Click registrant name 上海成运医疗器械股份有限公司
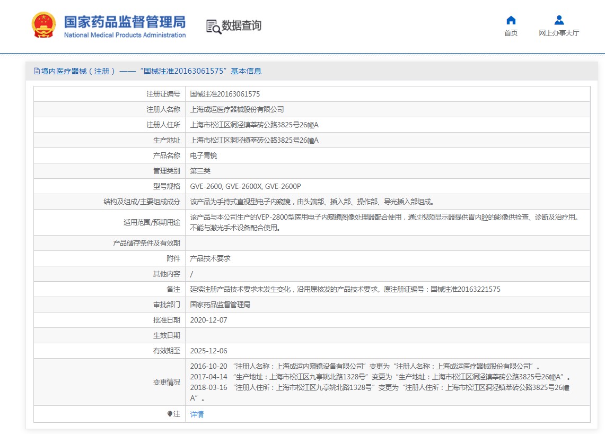This screenshot has height=434, width=605. point(237,110)
